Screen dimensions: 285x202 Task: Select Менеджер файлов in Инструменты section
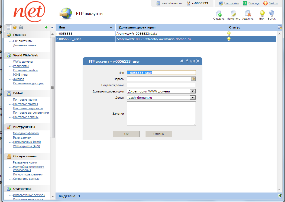tap(26, 133)
